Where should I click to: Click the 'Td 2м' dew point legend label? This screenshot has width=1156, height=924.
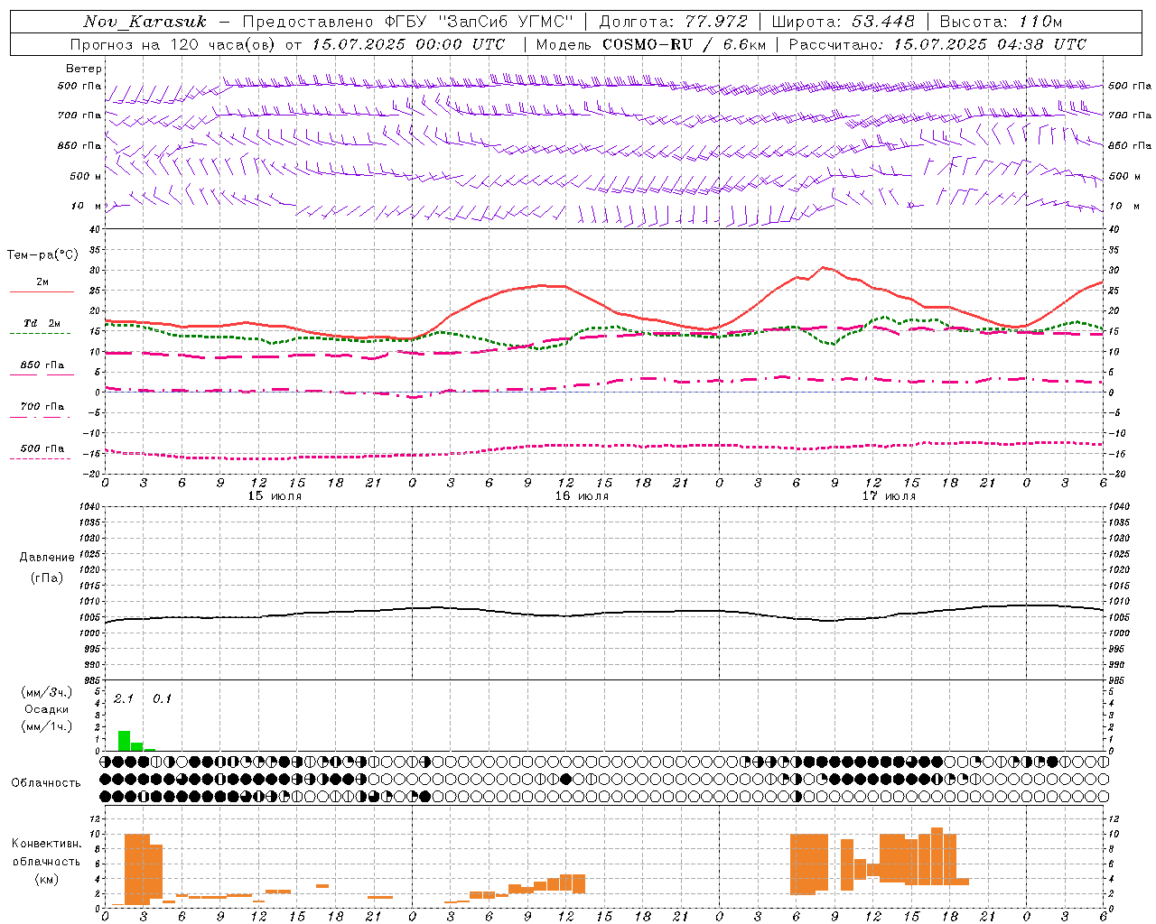pyautogui.click(x=42, y=323)
